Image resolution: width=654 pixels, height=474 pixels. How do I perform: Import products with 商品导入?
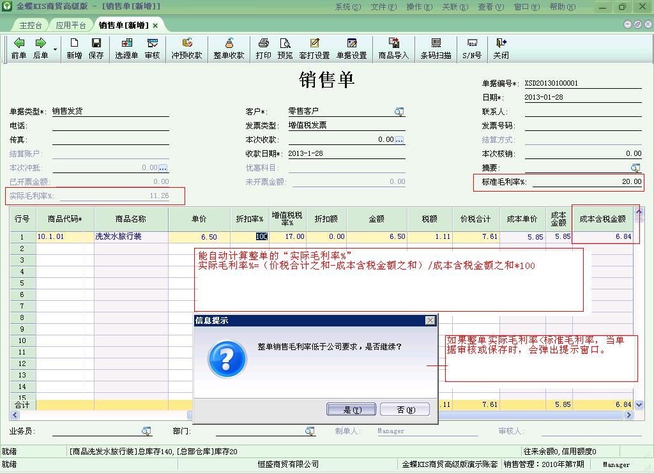click(393, 49)
